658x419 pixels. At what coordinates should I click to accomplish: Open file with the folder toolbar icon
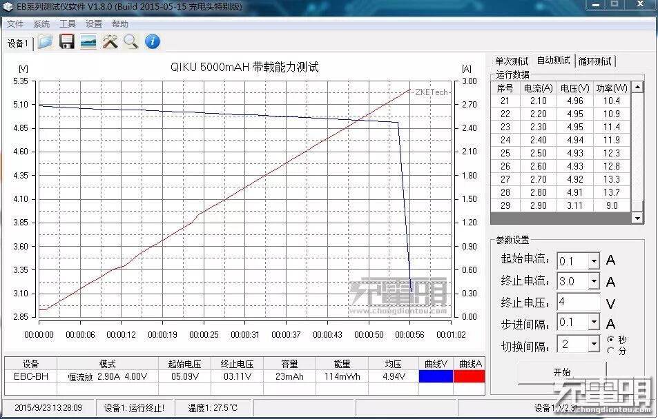pos(45,41)
